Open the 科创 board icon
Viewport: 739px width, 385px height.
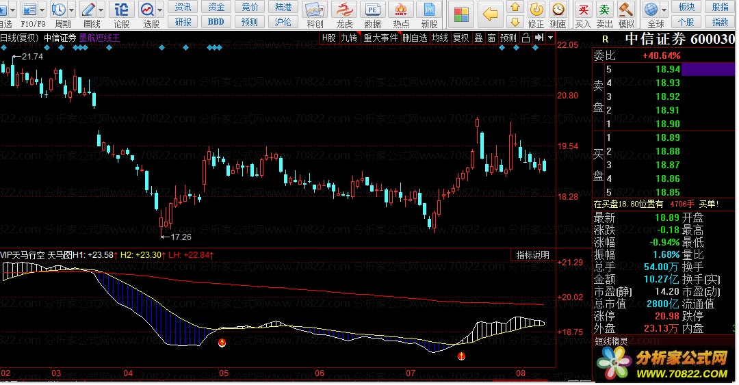(x=315, y=10)
